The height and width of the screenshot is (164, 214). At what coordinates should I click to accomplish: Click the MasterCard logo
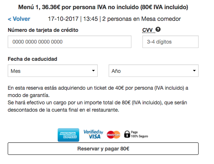[x=113, y=135]
